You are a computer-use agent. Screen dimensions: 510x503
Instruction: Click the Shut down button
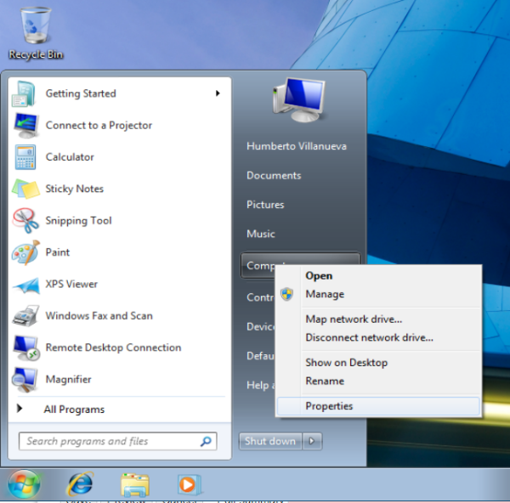[270, 441]
